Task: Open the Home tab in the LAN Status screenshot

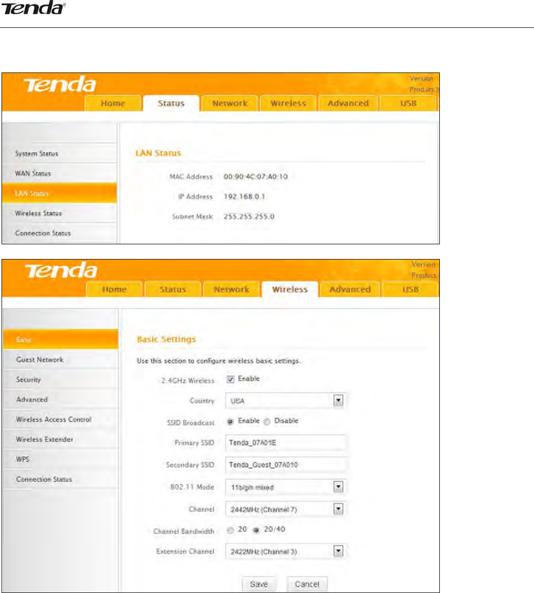Action: [113, 103]
